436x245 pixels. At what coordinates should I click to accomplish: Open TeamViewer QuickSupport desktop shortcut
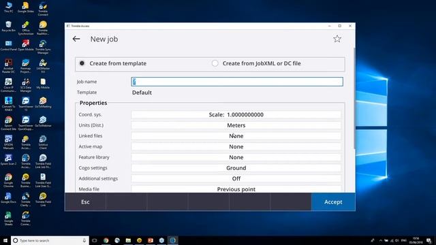(26, 123)
